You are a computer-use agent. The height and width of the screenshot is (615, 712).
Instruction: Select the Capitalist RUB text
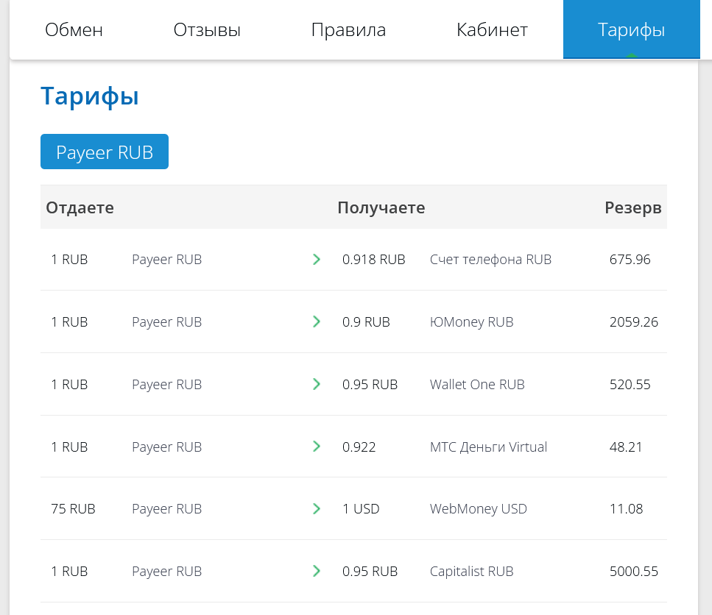pos(471,572)
